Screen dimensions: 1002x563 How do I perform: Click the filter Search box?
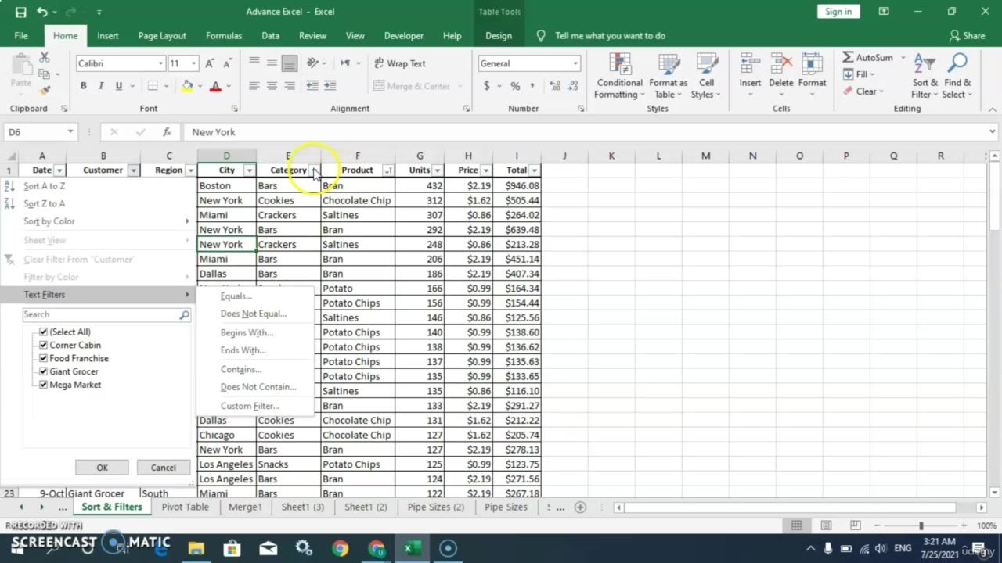point(106,314)
